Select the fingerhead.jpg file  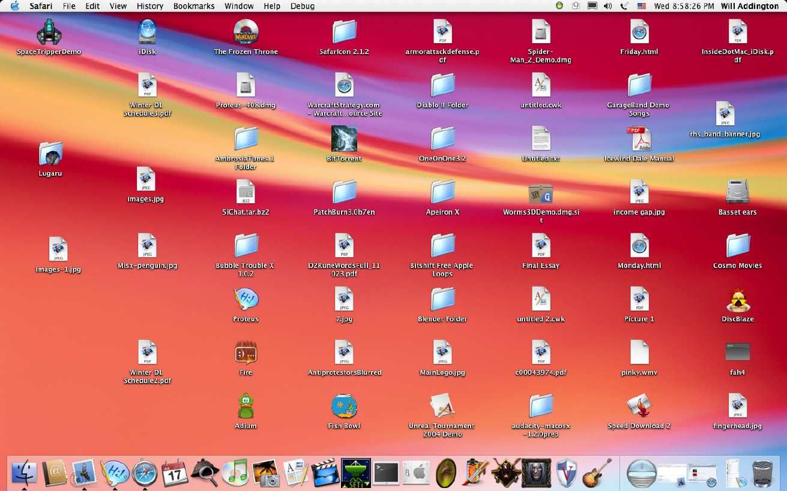(738, 406)
